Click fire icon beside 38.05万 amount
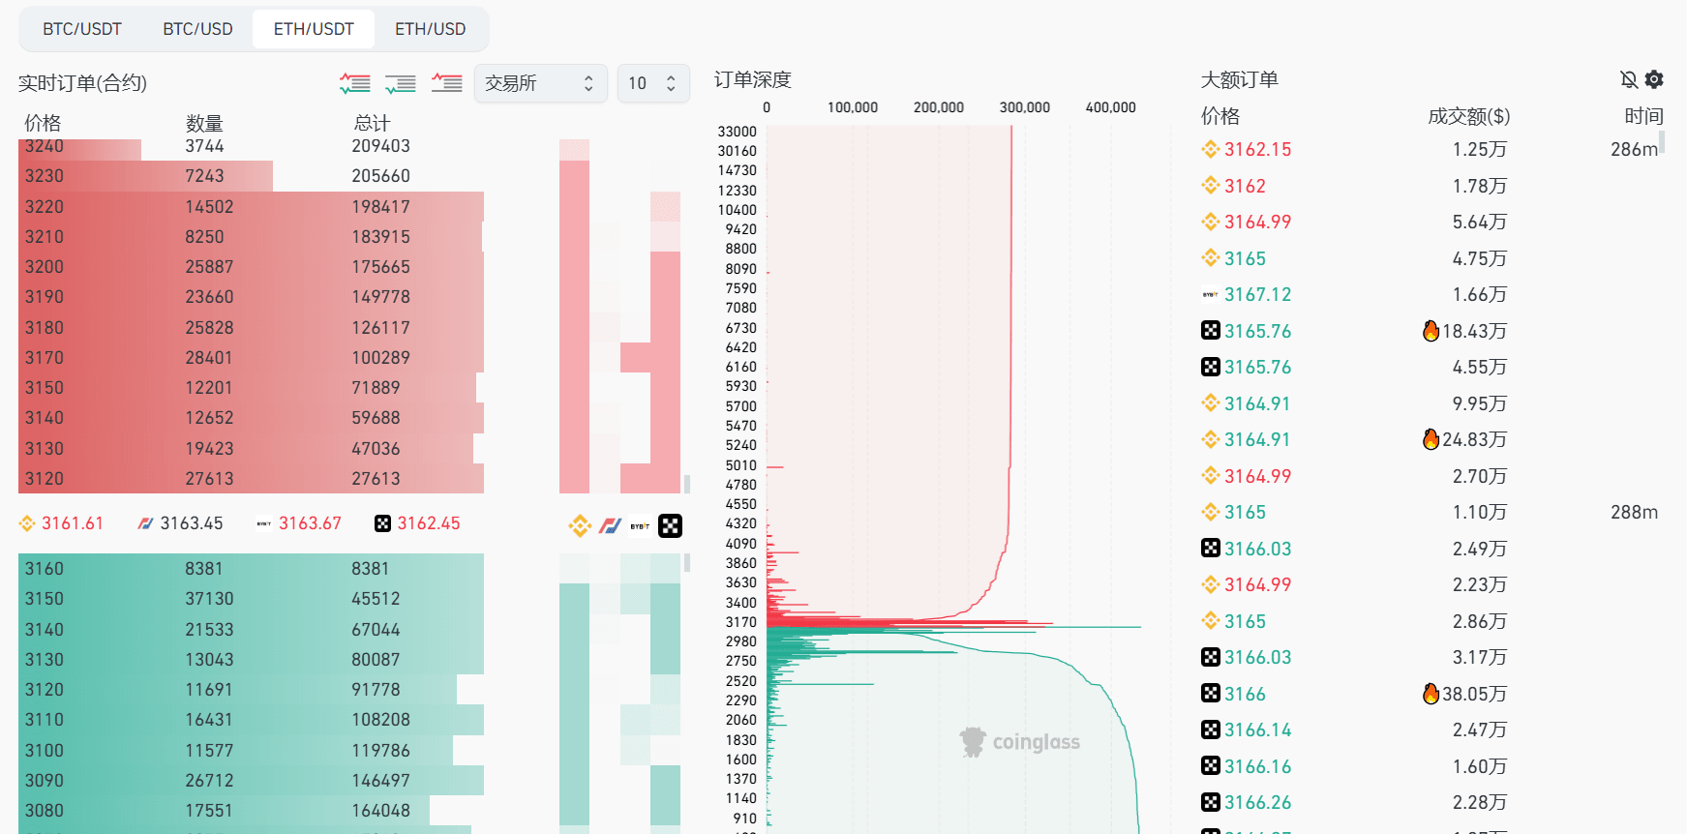The width and height of the screenshot is (1687, 834). click(x=1431, y=694)
